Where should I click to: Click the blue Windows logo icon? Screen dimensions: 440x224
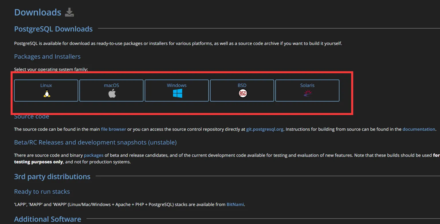point(177,93)
